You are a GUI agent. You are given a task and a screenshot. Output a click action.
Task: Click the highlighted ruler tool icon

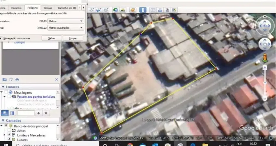[143, 10]
